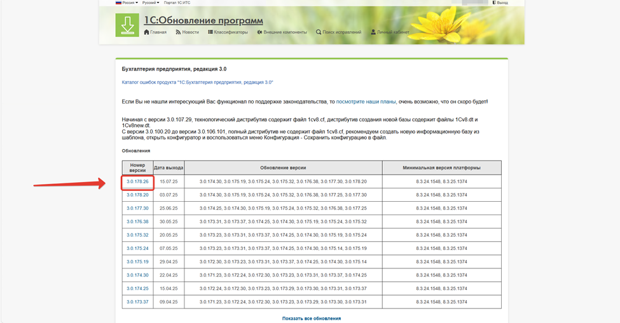Expand the Россия country dropdown
This screenshot has height=323, width=620.
[x=127, y=3]
